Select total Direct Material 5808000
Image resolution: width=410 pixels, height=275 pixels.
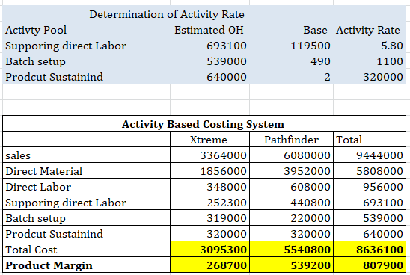click(x=379, y=171)
